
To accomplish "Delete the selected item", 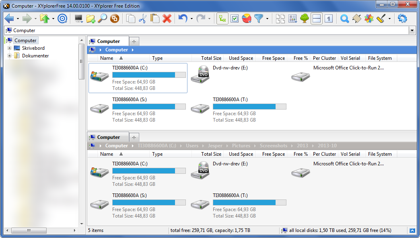I will (167, 18).
